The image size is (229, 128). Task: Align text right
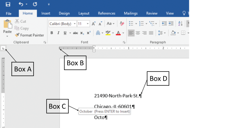(x=145, y=33)
